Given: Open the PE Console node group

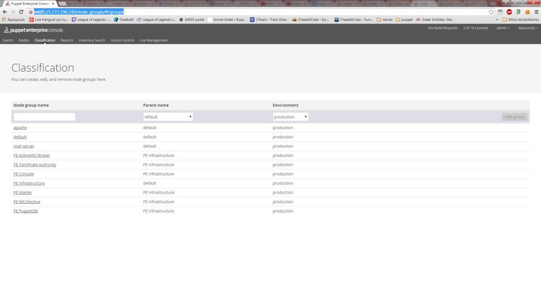Looking at the screenshot, I should pos(23,174).
